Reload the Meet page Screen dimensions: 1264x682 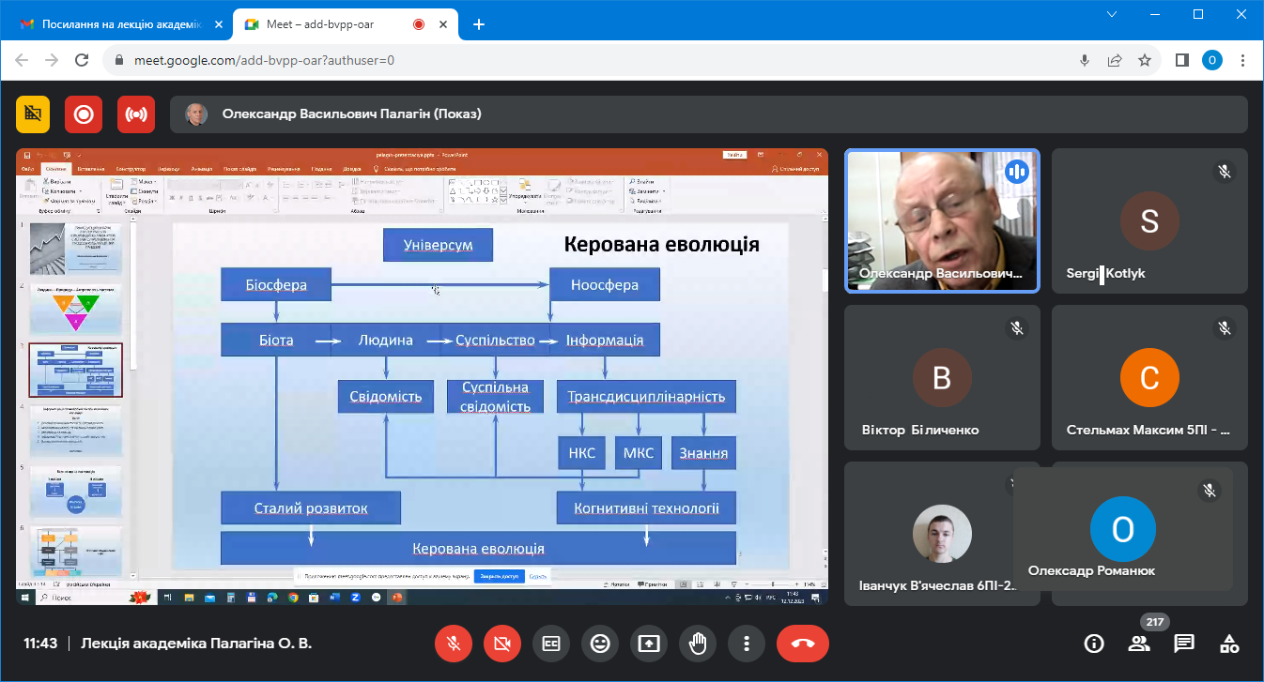(83, 60)
